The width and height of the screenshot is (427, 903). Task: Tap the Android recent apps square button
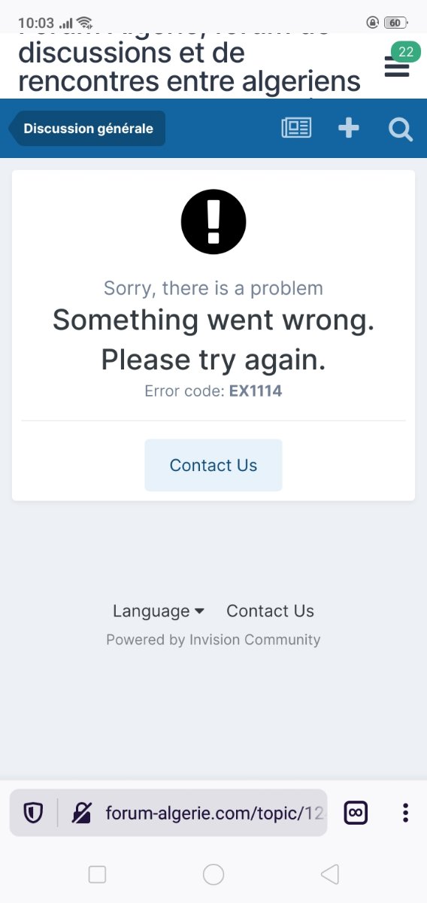coord(97,874)
